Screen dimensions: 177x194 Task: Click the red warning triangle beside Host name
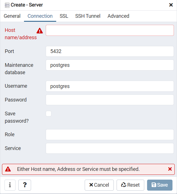tap(40, 31)
